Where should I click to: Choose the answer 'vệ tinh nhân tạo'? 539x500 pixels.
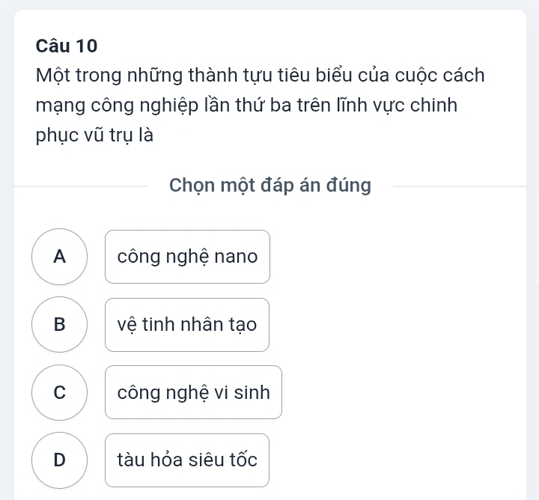[x=187, y=325]
